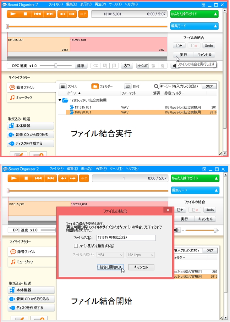Start playback in the upper window
Image resolution: width=230 pixels, height=322 pixels.
coord(13,14)
